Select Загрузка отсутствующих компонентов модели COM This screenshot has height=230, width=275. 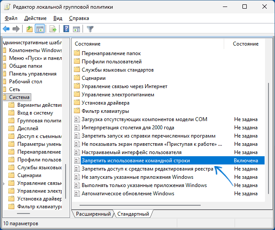coord(144,119)
